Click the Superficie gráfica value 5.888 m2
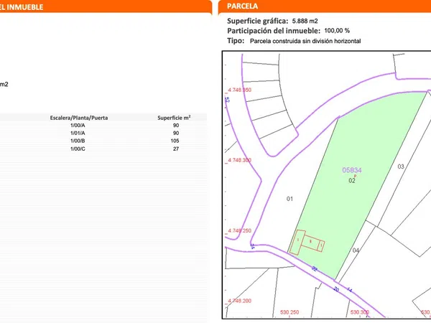 [x=301, y=21]
